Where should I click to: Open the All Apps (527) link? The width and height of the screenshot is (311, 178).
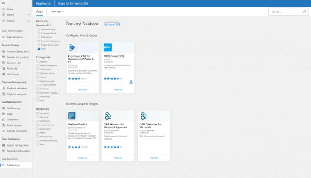click(x=112, y=24)
